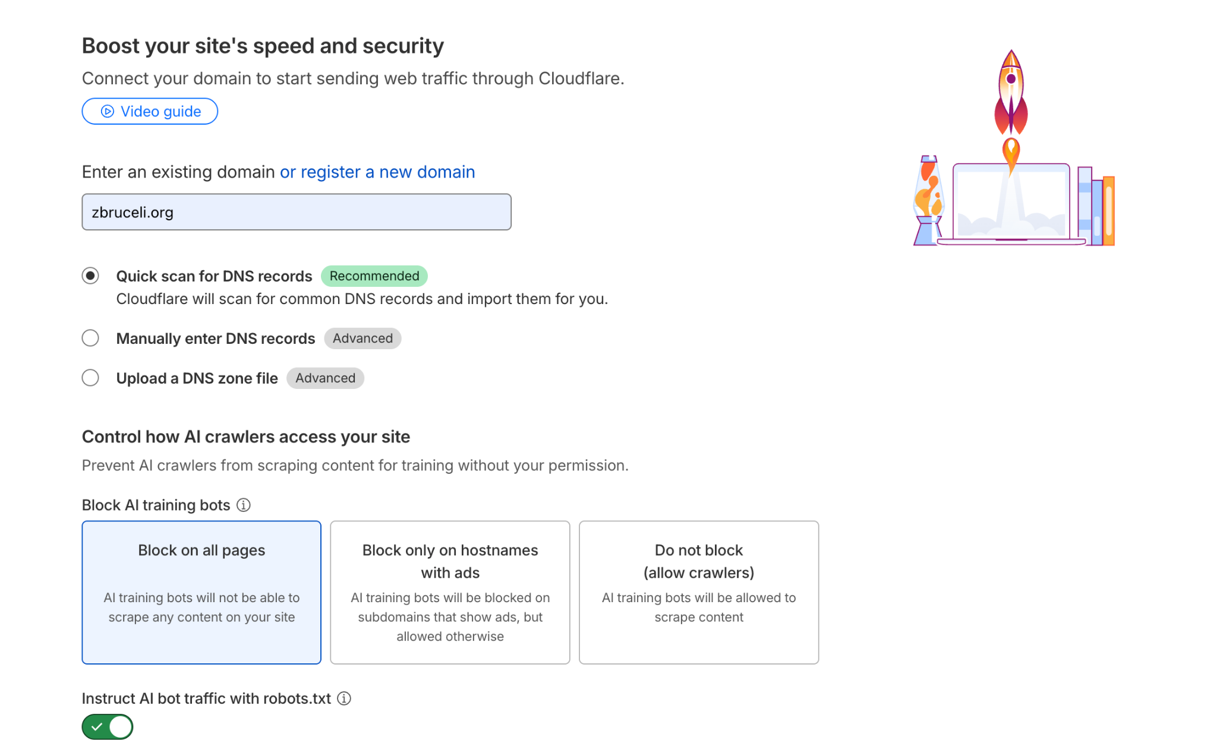Select Do not block (allow crawlers)
This screenshot has width=1217, height=753.
(x=699, y=592)
